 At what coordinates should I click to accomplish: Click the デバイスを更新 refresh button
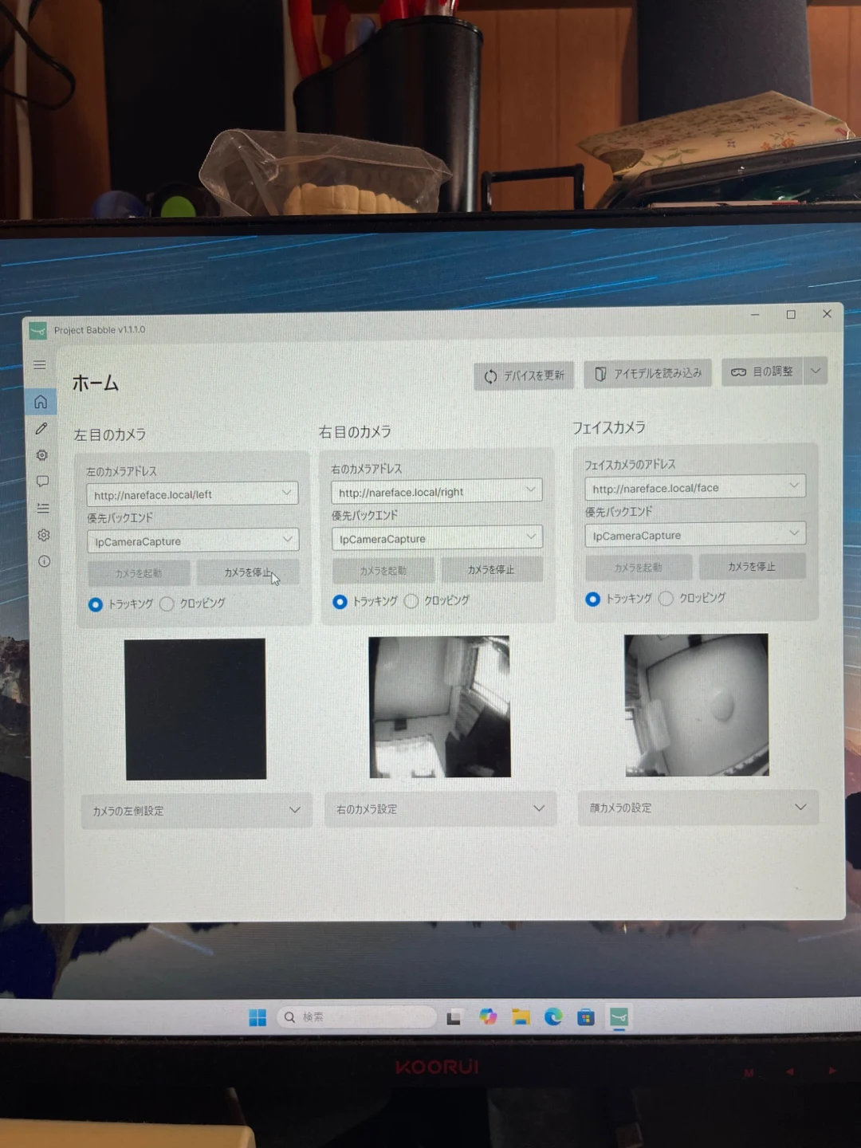(x=524, y=375)
